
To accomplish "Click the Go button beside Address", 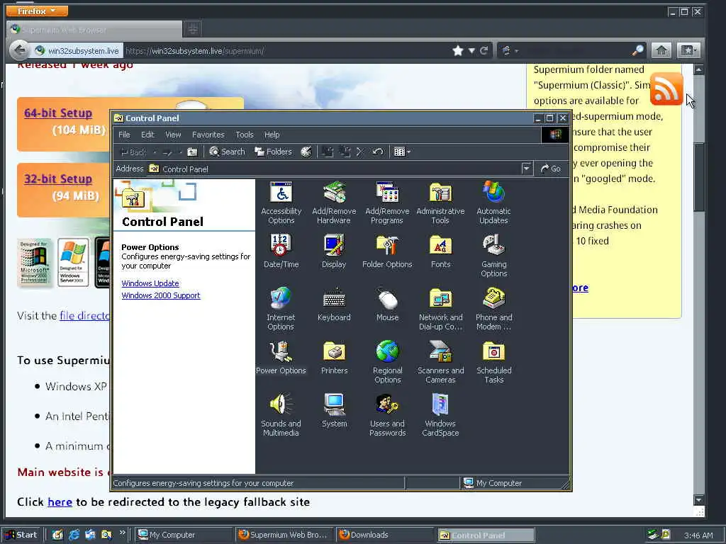I will [551, 169].
